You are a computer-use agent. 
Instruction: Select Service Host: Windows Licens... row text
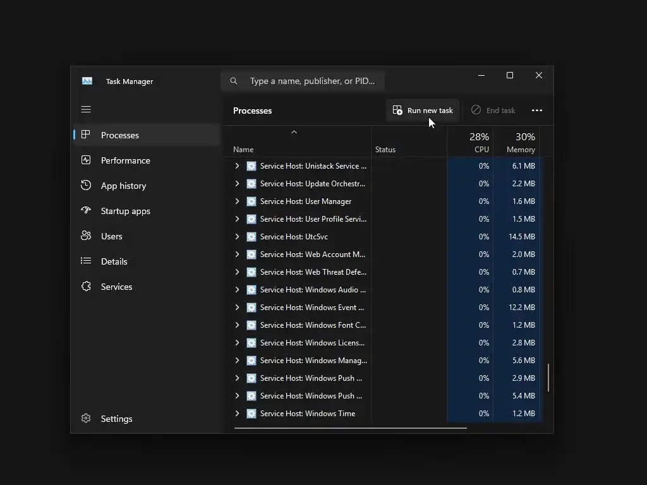point(312,343)
